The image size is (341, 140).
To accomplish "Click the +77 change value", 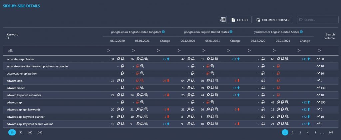I will [x=304, y=124].
